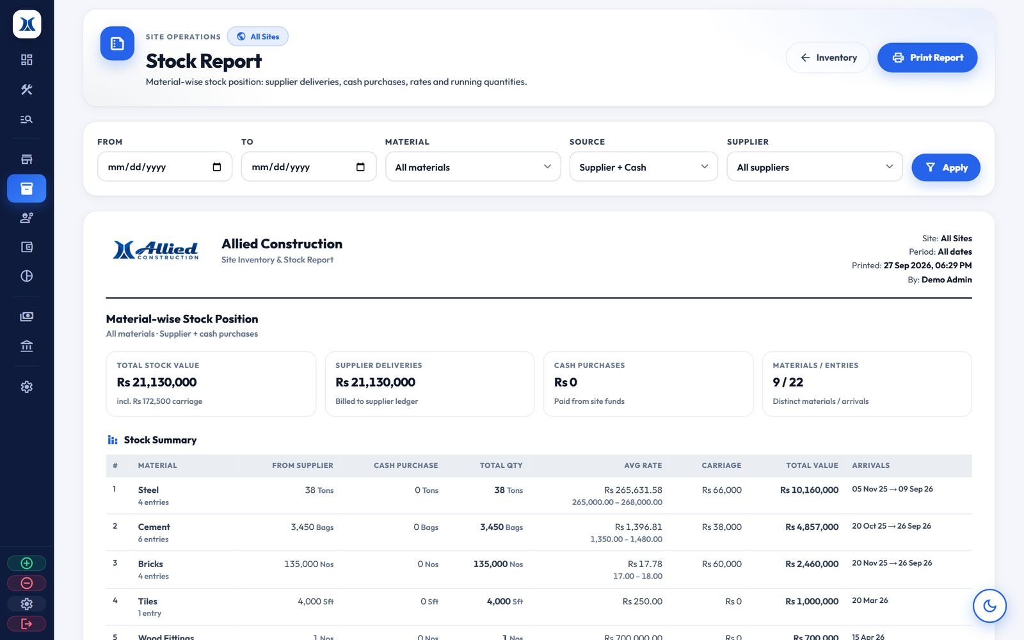Open the list search icon in sidebar
Screen dimensions: 1024x640
(x=26, y=119)
